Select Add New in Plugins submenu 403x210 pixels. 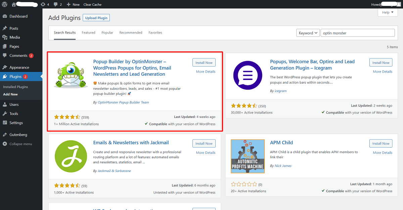click(x=10, y=94)
